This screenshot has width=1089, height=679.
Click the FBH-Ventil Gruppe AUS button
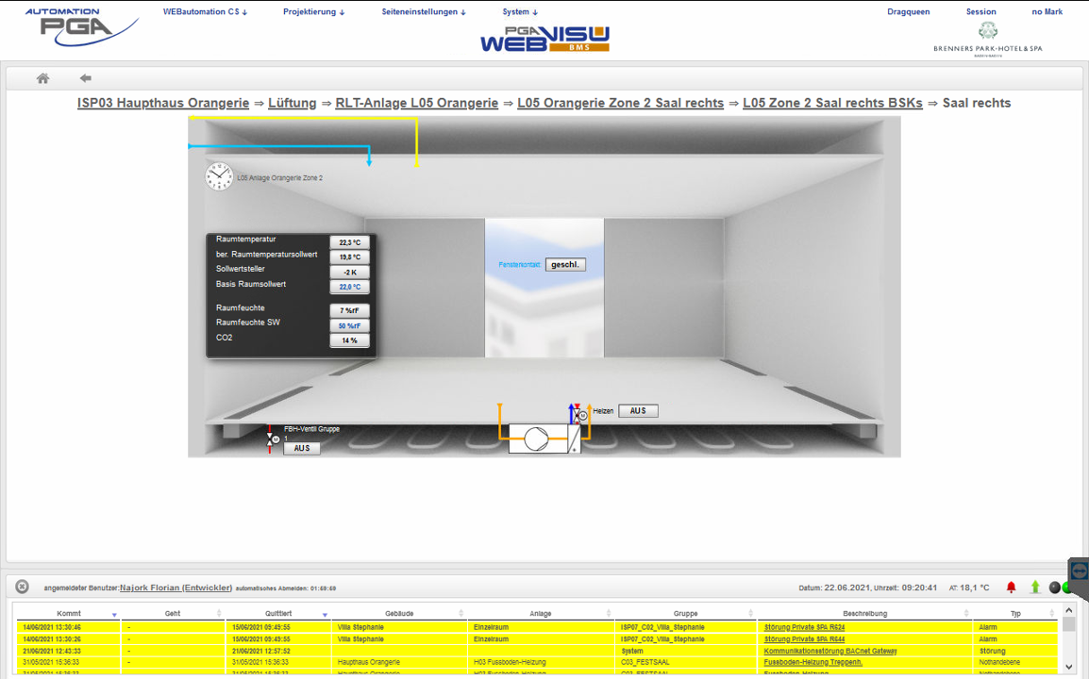(x=302, y=449)
